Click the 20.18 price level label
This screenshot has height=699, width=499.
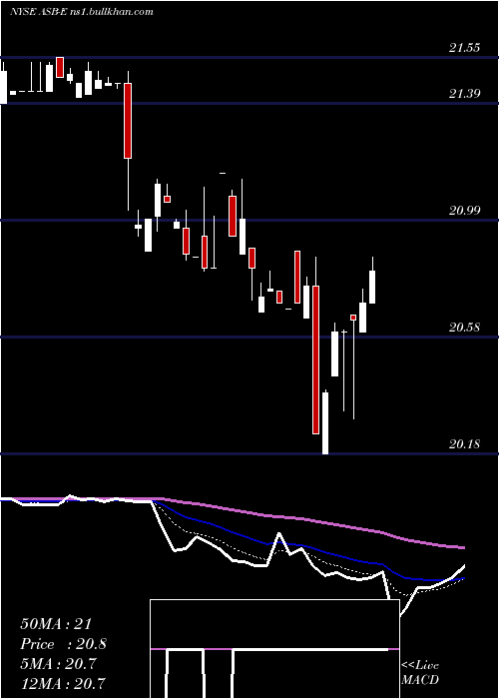click(465, 444)
